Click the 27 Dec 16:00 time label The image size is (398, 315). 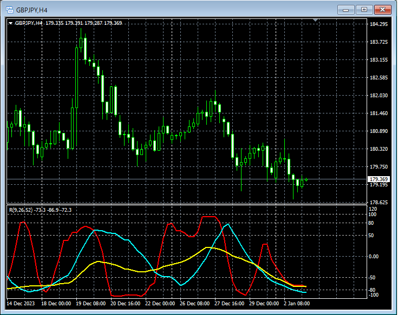229,303
